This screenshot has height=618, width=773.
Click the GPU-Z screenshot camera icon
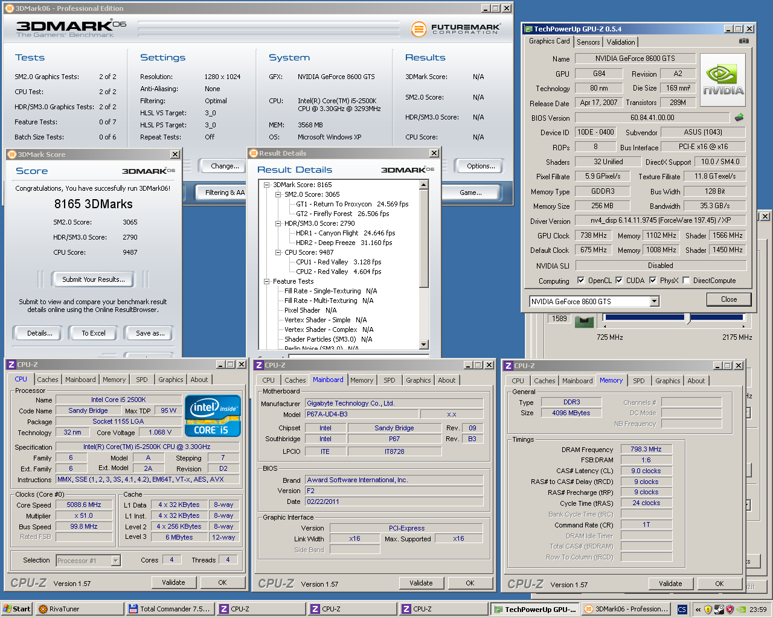coord(744,41)
